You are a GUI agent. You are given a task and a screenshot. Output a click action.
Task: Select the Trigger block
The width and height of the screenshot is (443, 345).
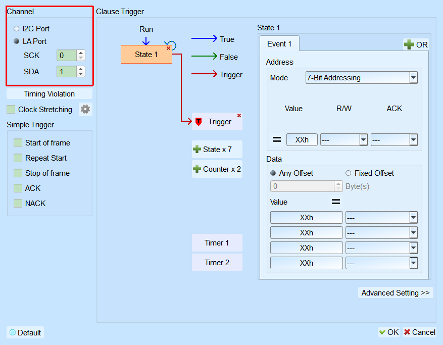point(217,122)
